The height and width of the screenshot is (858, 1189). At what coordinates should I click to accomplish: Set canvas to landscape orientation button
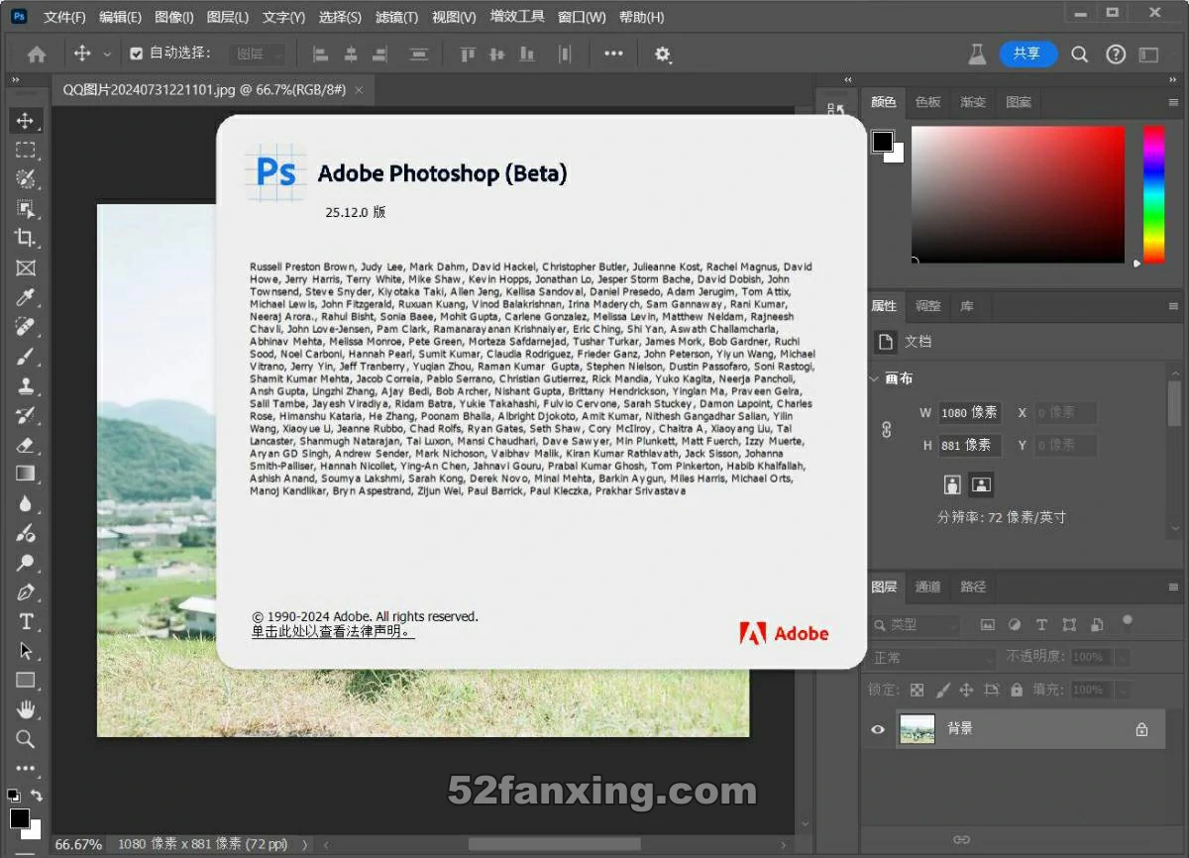(x=981, y=484)
